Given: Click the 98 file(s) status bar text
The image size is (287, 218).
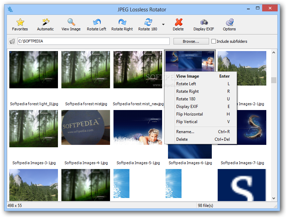Looking at the screenshot, I should click(205, 206).
